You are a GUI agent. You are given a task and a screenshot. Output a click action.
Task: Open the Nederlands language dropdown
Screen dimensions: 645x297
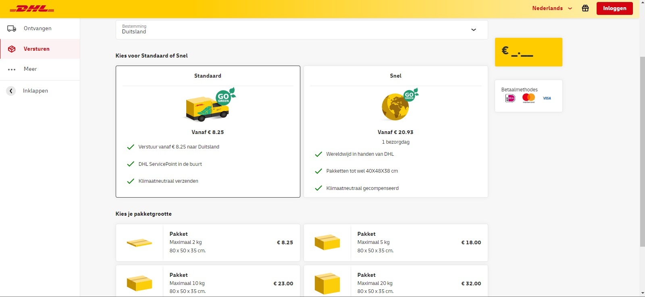552,8
